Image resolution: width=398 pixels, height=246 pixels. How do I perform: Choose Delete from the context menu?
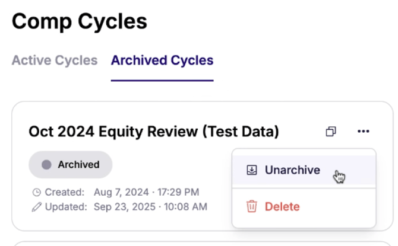(282, 207)
